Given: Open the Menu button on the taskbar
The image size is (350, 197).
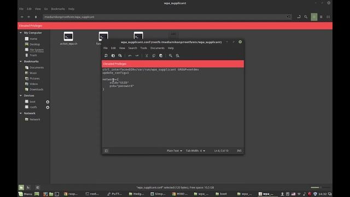Looking at the screenshot, I should point(26,194).
